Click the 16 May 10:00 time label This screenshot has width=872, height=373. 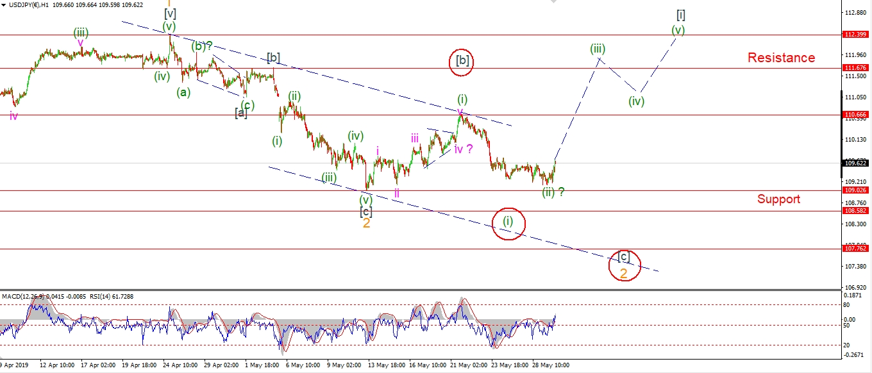click(426, 365)
